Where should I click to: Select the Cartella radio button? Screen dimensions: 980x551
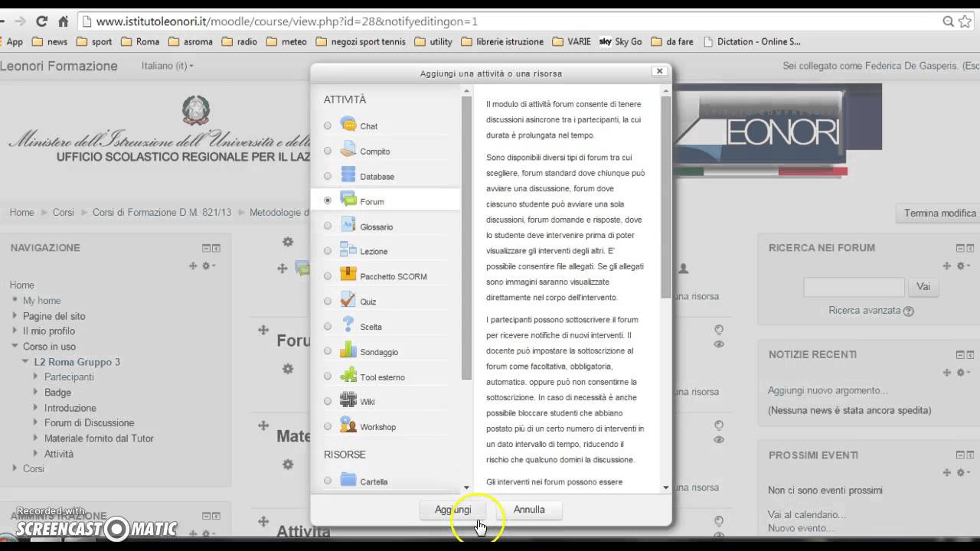(328, 481)
